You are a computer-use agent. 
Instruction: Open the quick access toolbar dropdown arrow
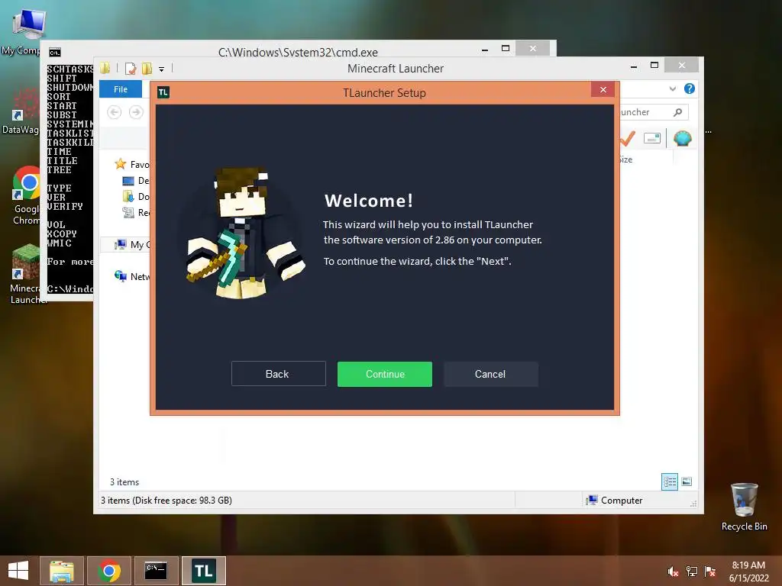tap(162, 69)
